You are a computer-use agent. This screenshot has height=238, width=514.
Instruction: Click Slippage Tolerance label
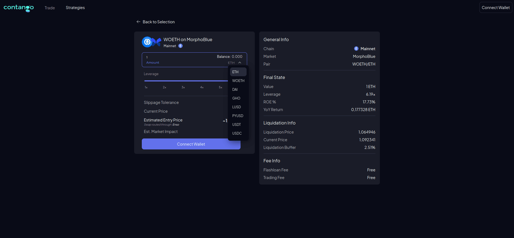161,103
